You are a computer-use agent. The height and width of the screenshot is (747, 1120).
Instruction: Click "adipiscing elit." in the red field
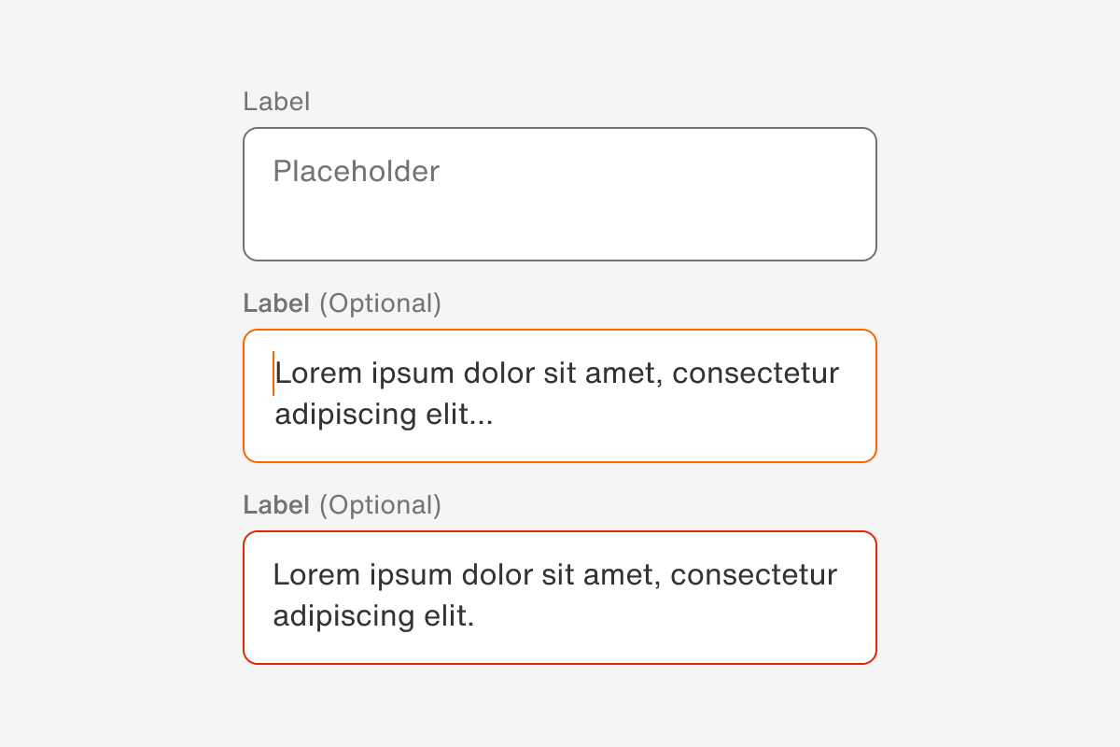[x=373, y=616]
